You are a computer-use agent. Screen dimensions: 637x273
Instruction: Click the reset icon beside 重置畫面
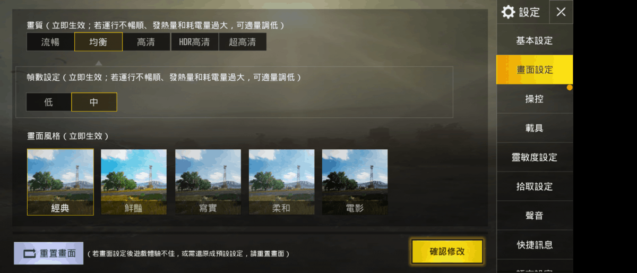coord(30,253)
